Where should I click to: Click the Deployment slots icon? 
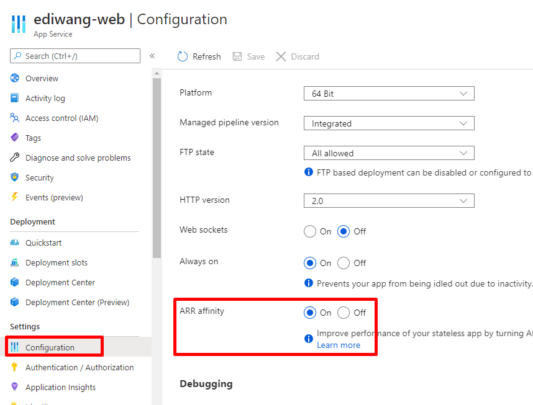15,262
